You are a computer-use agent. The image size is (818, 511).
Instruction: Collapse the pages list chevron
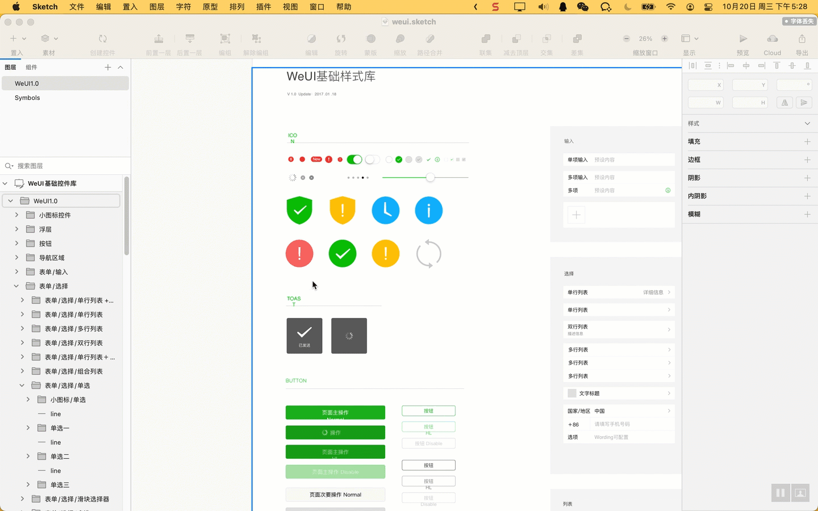point(120,67)
